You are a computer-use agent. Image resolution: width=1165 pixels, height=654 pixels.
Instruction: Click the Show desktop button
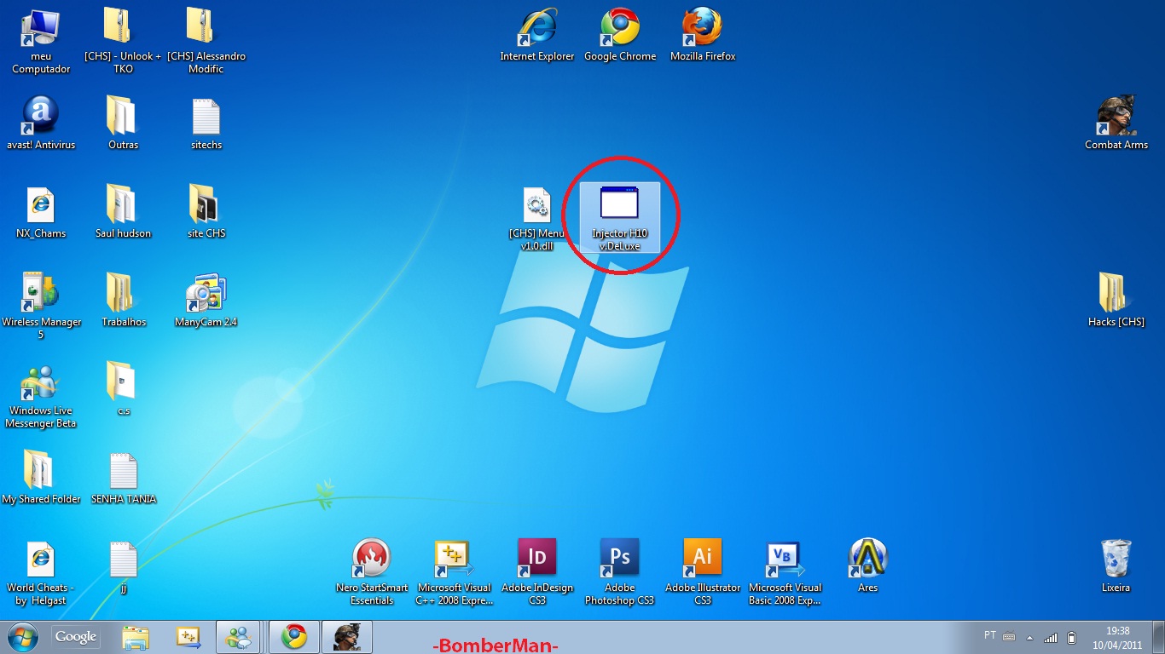click(1159, 637)
